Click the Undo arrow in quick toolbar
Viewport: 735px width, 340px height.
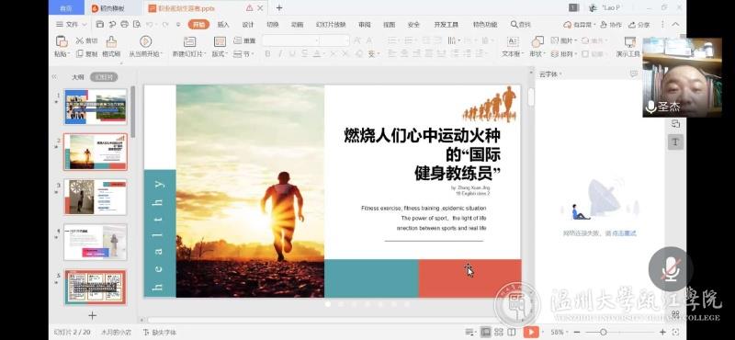click(149, 25)
